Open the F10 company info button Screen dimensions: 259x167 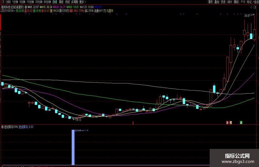(243, 2)
